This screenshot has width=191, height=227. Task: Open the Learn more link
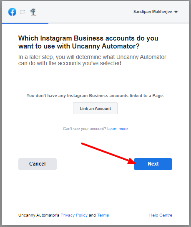point(118,129)
